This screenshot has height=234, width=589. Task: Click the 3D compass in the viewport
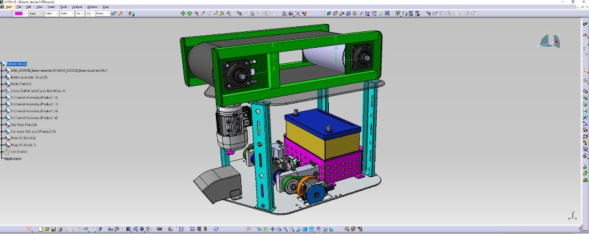[x=550, y=41]
